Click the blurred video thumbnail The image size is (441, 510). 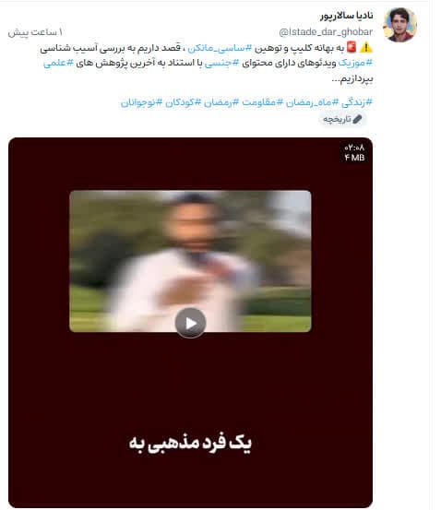click(190, 261)
